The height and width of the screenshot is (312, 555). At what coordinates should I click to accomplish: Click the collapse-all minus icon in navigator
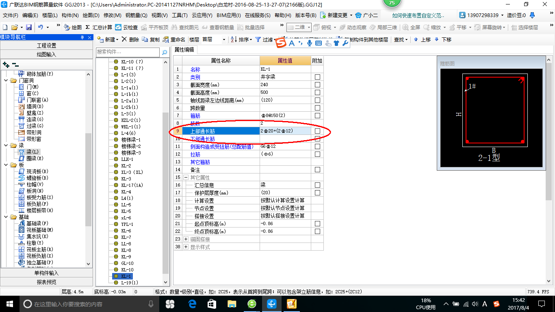pos(15,65)
